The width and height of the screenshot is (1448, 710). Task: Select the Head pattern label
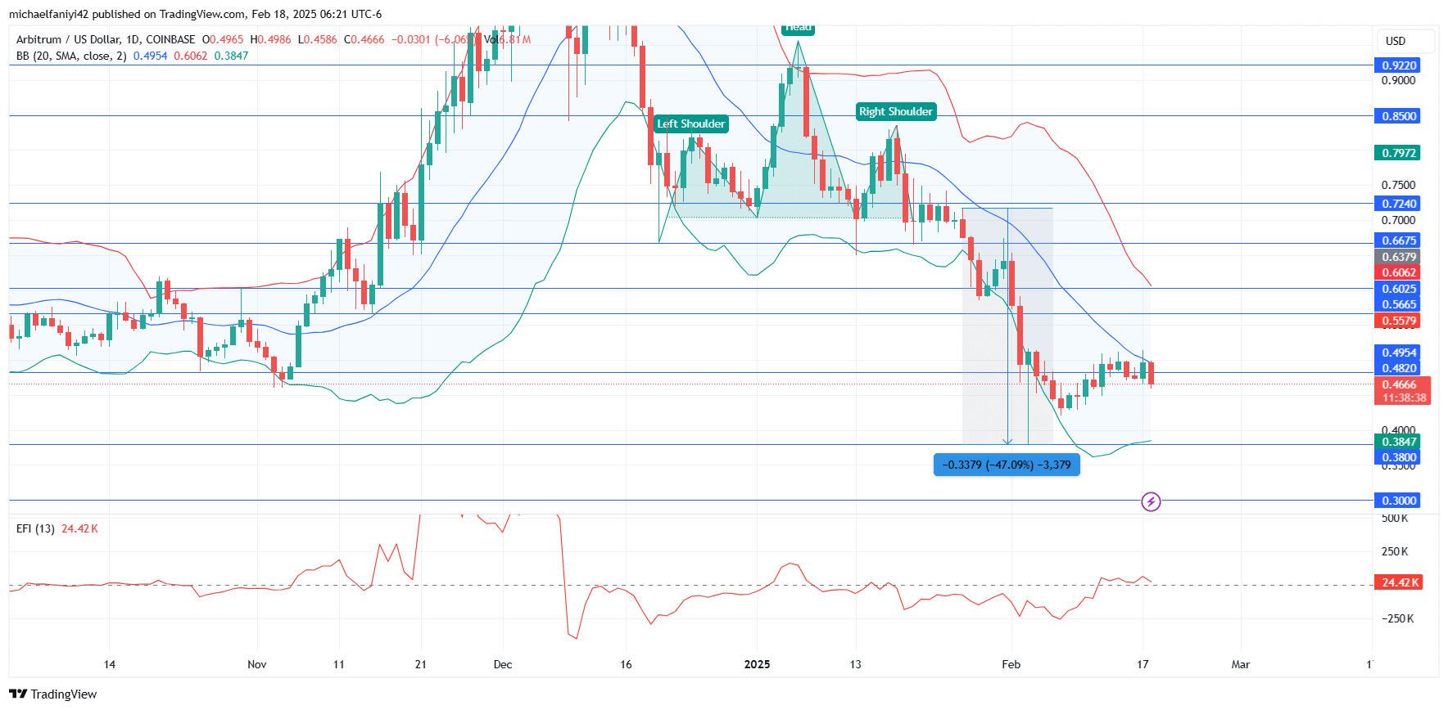(798, 29)
